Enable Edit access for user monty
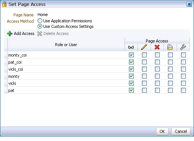Image resolution: width=194 pixels, height=141 pixels. point(144,76)
